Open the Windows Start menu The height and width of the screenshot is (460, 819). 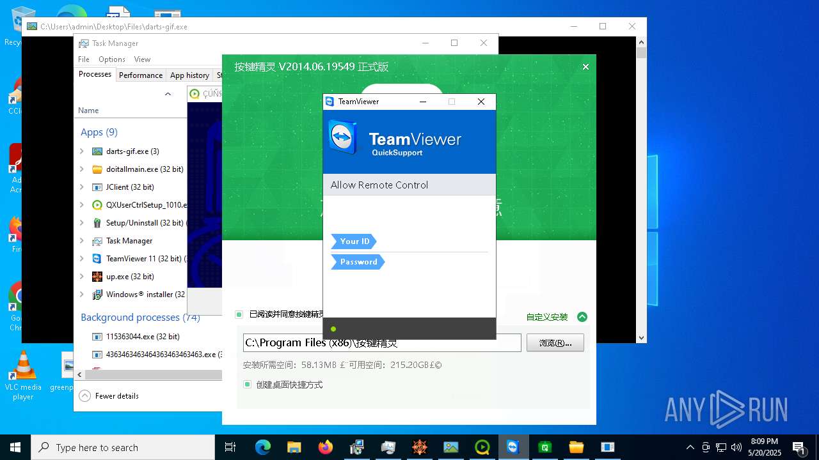pyautogui.click(x=15, y=447)
